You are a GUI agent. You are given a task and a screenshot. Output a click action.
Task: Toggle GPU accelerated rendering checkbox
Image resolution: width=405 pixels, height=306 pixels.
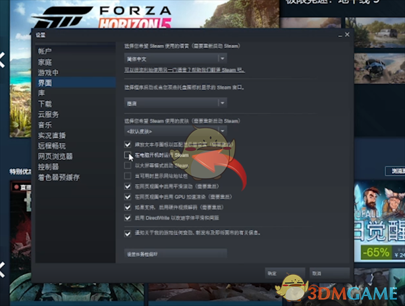tap(128, 197)
